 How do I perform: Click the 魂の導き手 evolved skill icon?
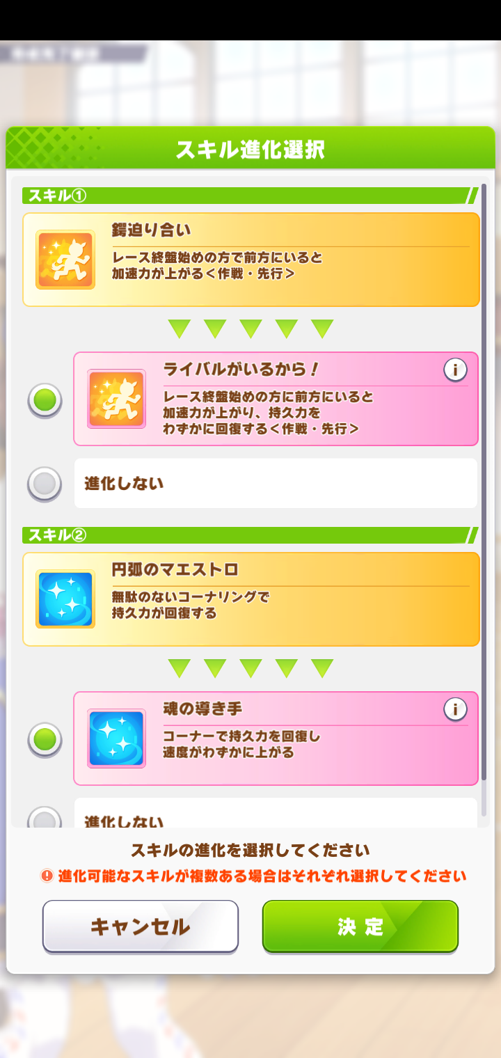[x=116, y=739]
